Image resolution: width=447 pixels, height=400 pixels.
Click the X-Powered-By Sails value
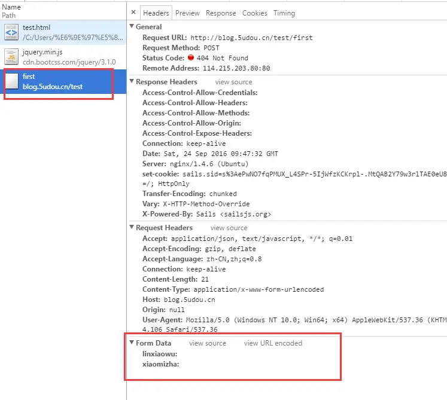233,214
